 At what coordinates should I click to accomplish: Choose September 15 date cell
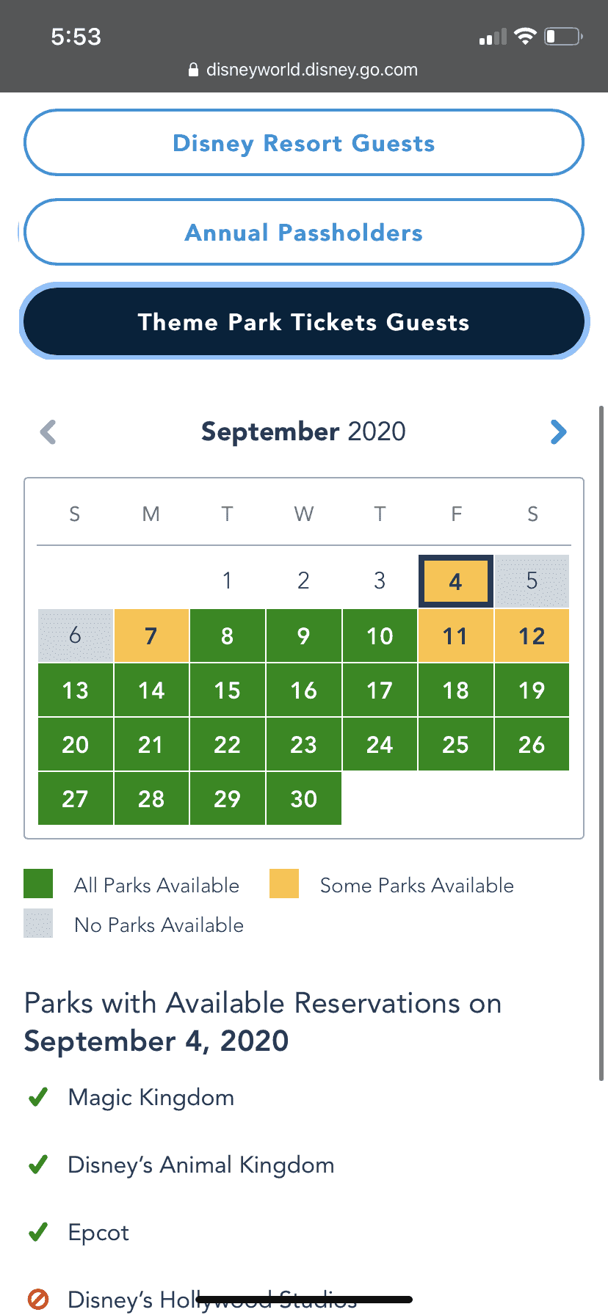coord(228,690)
